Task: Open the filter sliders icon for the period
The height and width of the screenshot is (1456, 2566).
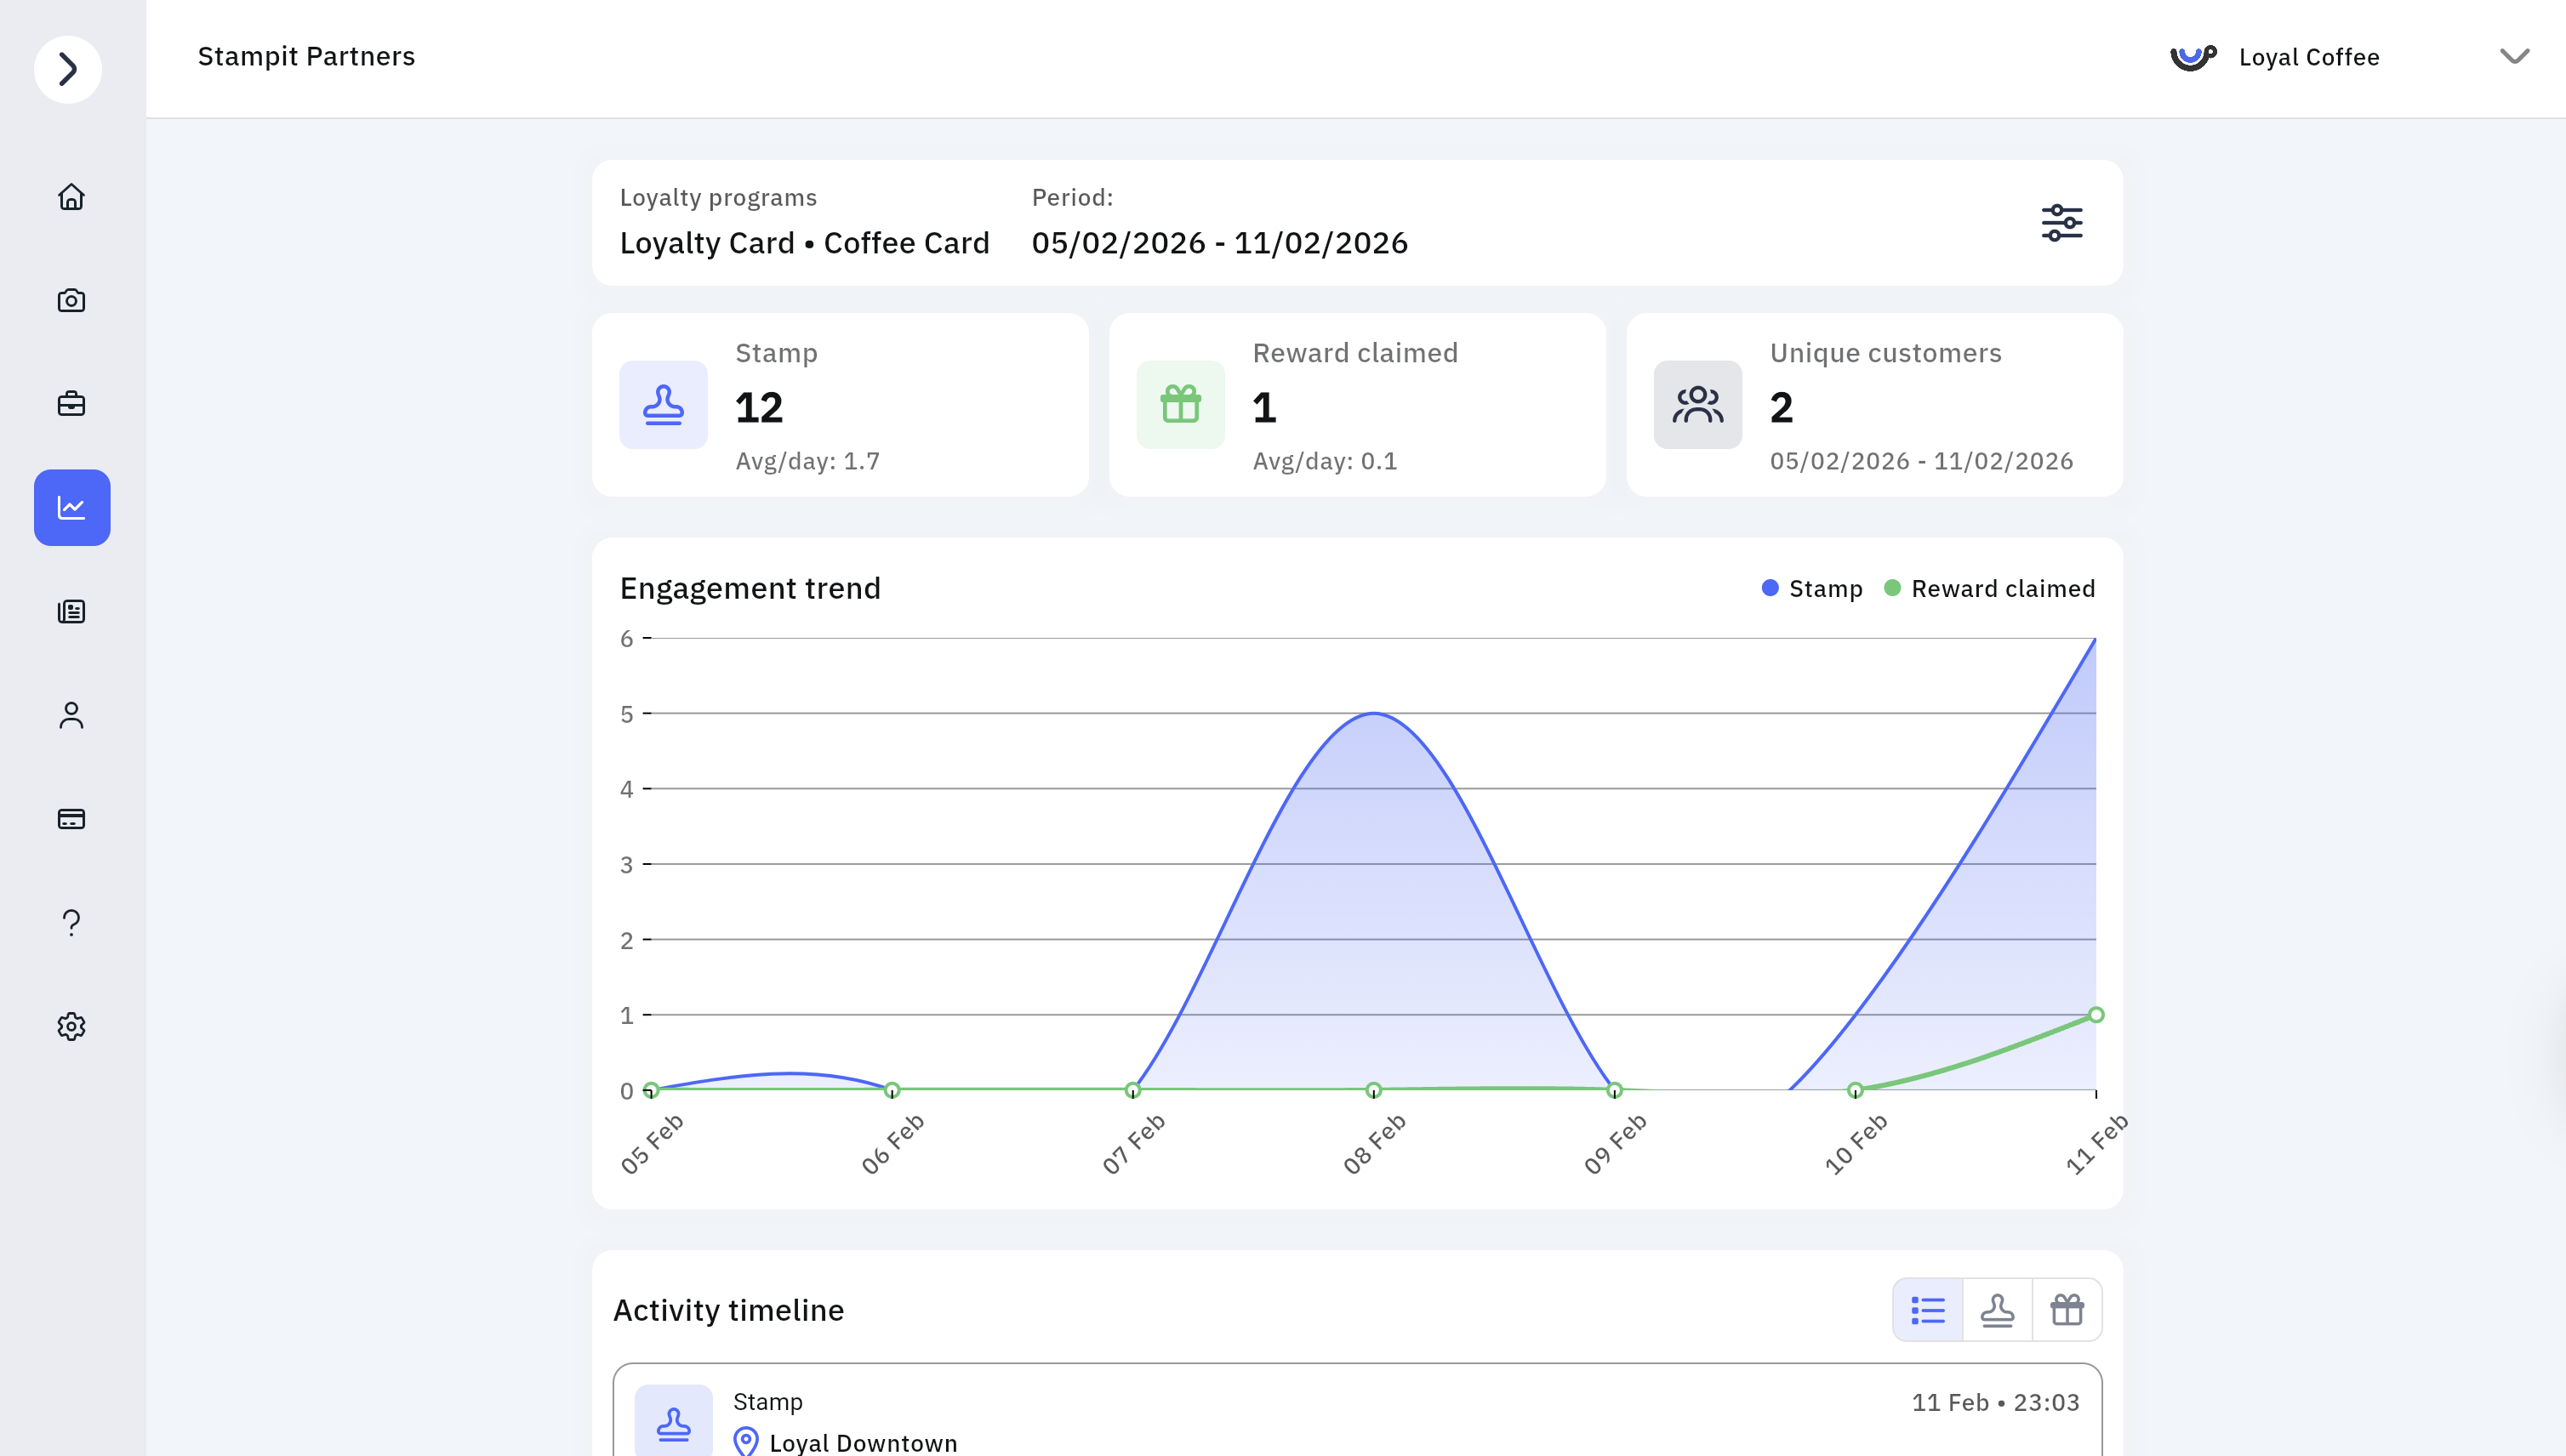Action: click(2061, 223)
